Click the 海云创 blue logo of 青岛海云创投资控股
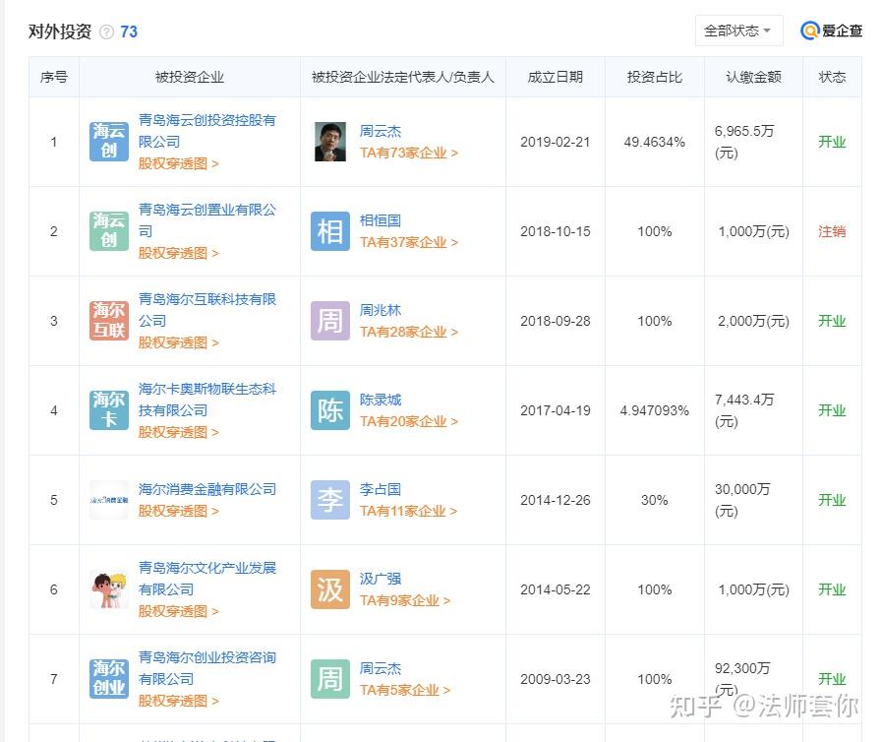 [109, 142]
